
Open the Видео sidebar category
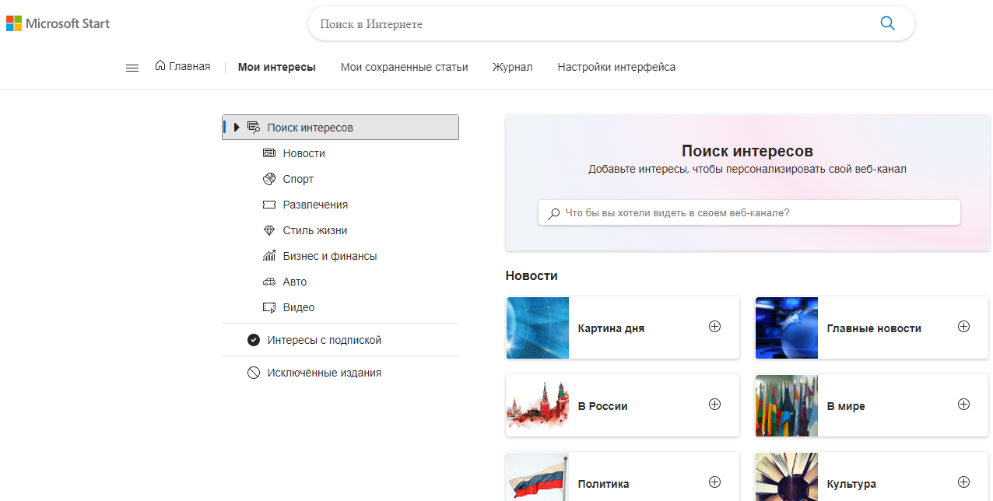298,307
